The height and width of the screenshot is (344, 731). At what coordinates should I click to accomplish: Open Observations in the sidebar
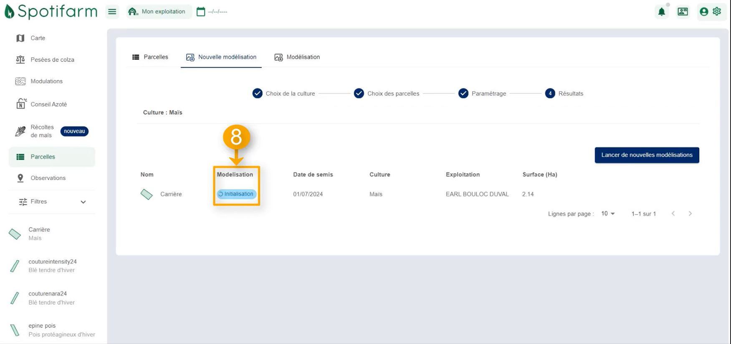click(x=48, y=178)
